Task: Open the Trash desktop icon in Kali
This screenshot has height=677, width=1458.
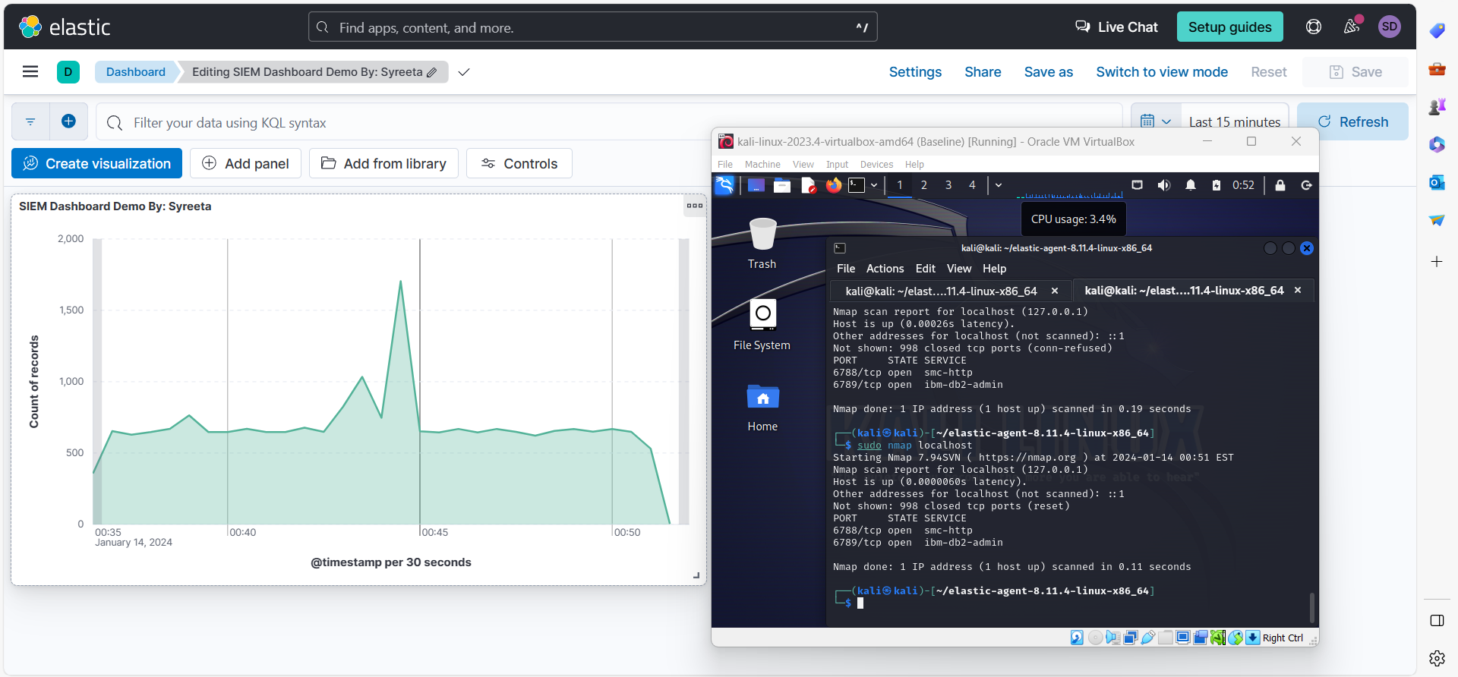Action: point(762,243)
